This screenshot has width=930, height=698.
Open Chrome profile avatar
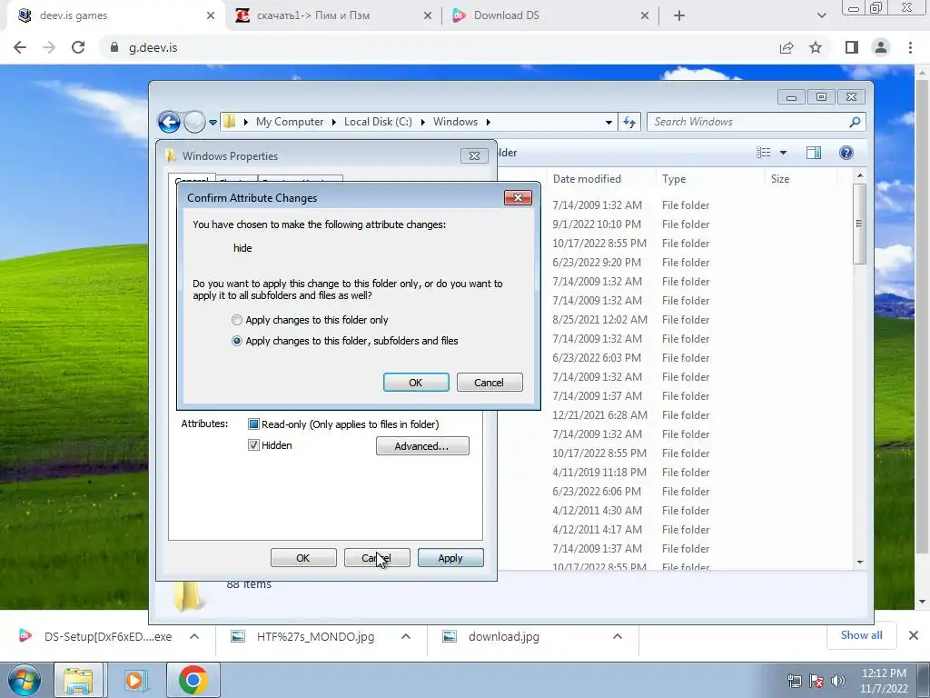pos(881,47)
